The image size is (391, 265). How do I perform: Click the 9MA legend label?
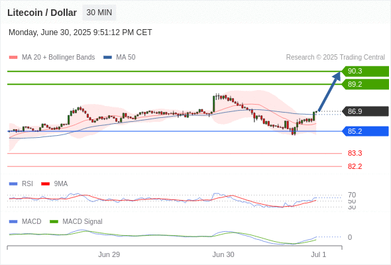point(61,184)
